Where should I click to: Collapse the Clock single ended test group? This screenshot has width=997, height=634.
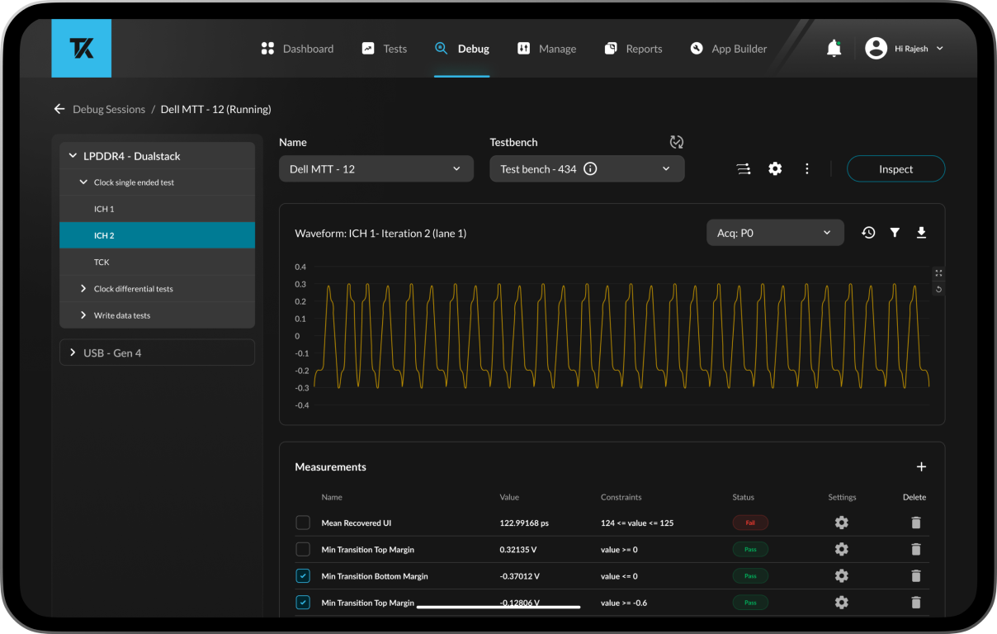point(83,182)
